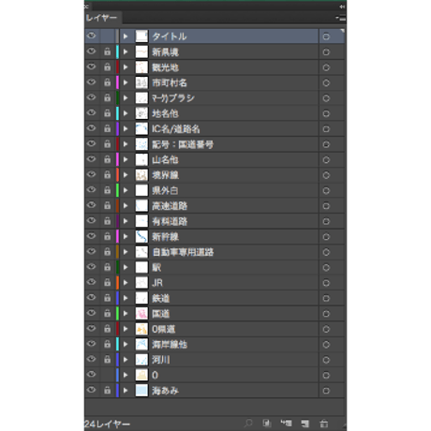Toggle visibility of IC名/道路名 layer
The image size is (431, 431).
click(x=91, y=128)
